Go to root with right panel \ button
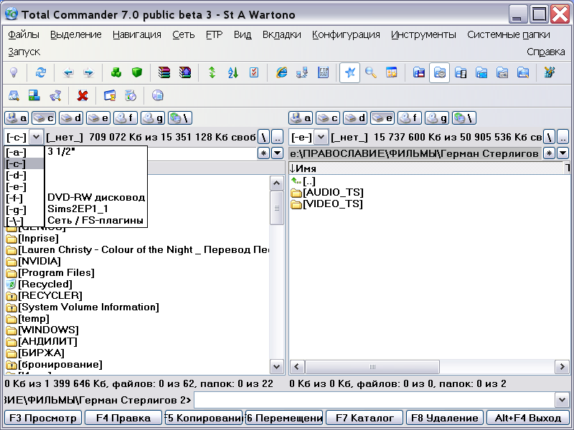This screenshot has height=430, width=574. click(x=549, y=138)
